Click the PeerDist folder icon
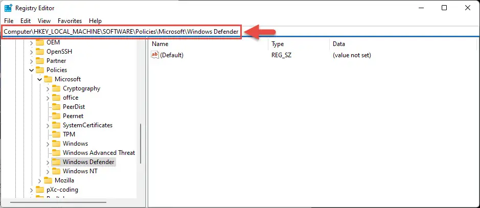 pos(56,106)
